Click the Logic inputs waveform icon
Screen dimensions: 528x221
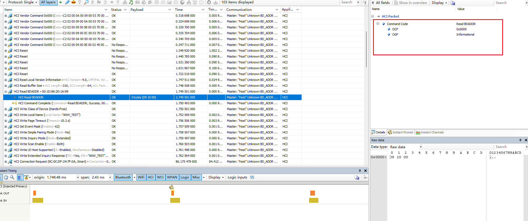pyautogui.click(x=252, y=177)
